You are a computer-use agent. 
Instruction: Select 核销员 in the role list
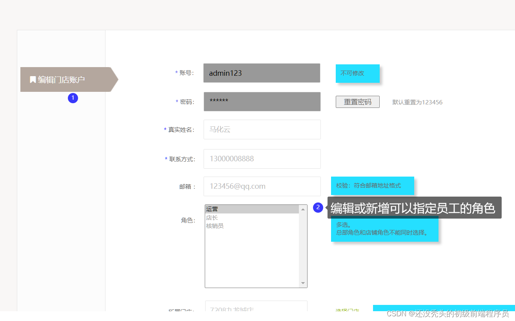coord(252,226)
